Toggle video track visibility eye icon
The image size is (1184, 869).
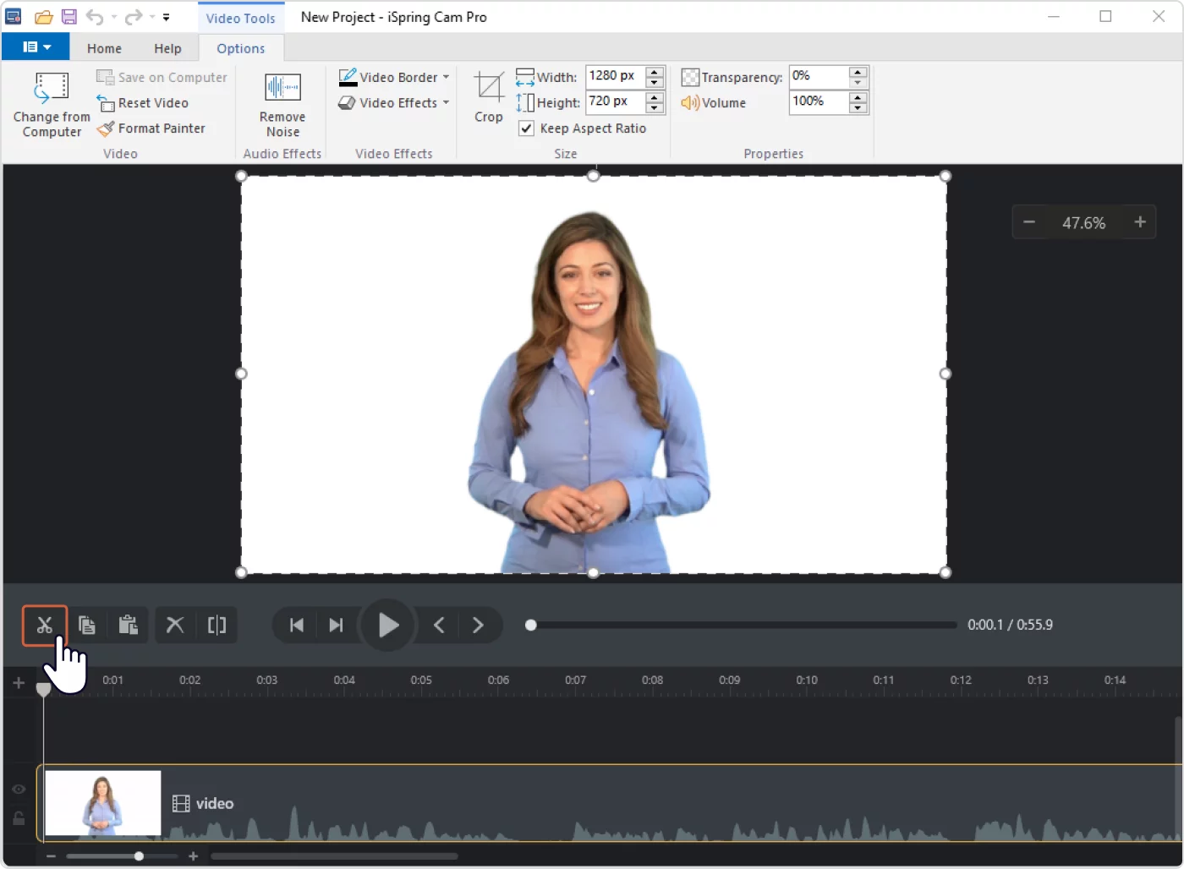click(x=19, y=790)
